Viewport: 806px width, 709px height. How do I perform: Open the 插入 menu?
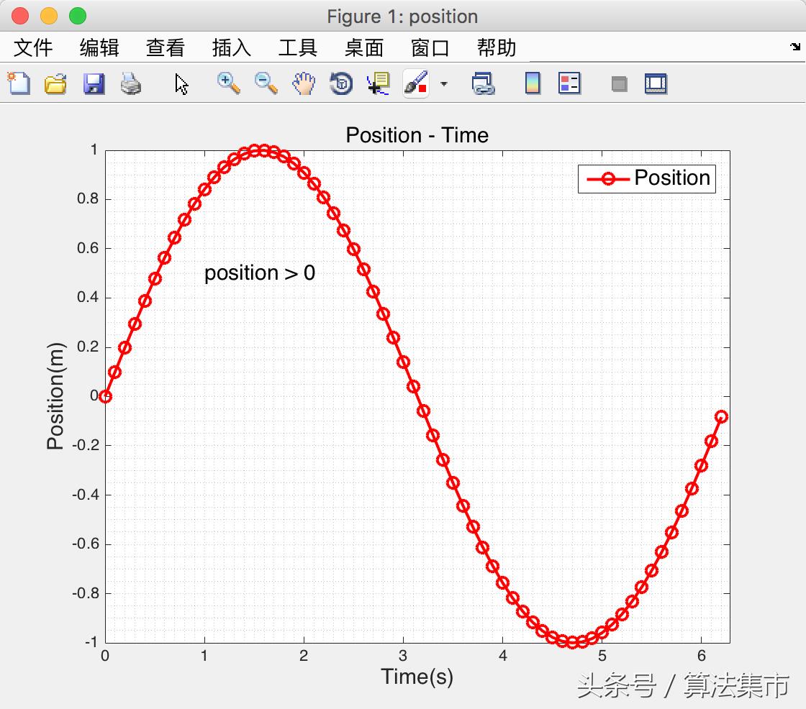[232, 48]
